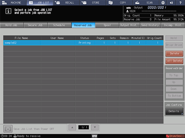This screenshot has height=138, width=185.
Task: Click the 08:34 clock in status bar
Action: [6, 136]
